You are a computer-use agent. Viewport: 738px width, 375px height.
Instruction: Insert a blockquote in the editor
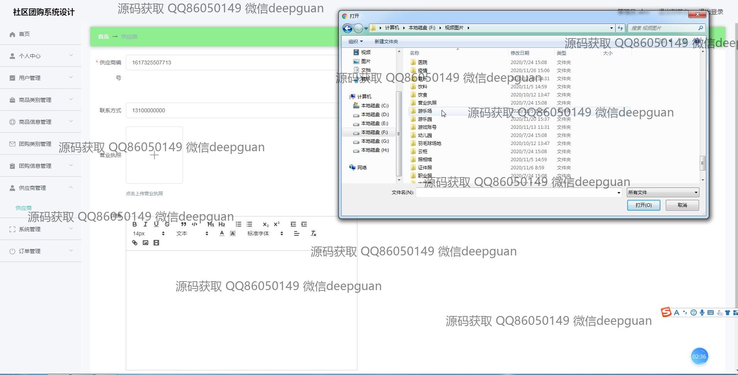184,224
